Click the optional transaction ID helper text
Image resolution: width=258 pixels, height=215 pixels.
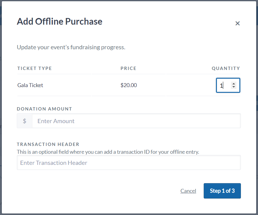(x=108, y=152)
